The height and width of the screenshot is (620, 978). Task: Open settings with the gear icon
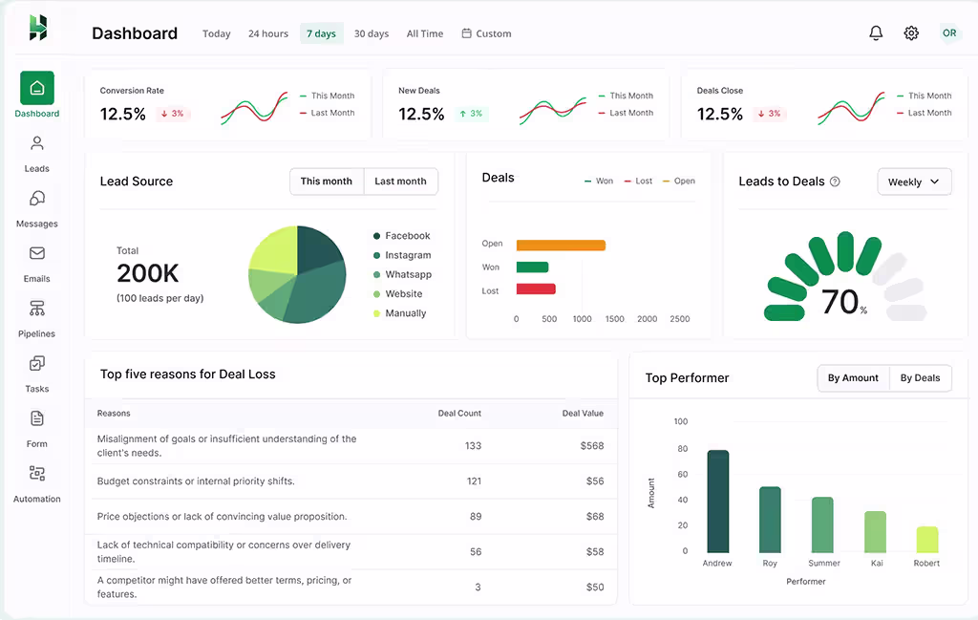click(x=911, y=32)
